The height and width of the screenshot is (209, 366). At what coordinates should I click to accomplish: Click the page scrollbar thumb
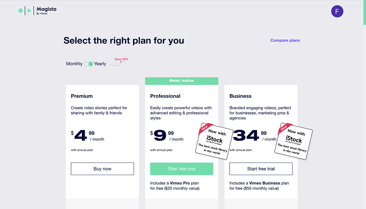pyautogui.click(x=364, y=12)
